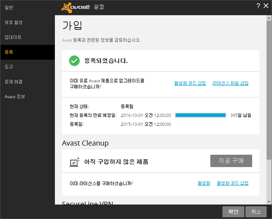The image size is (272, 219).
Task: Click the 활성화 코드 삽입 link for Avast upgrade
Action: coord(190,83)
